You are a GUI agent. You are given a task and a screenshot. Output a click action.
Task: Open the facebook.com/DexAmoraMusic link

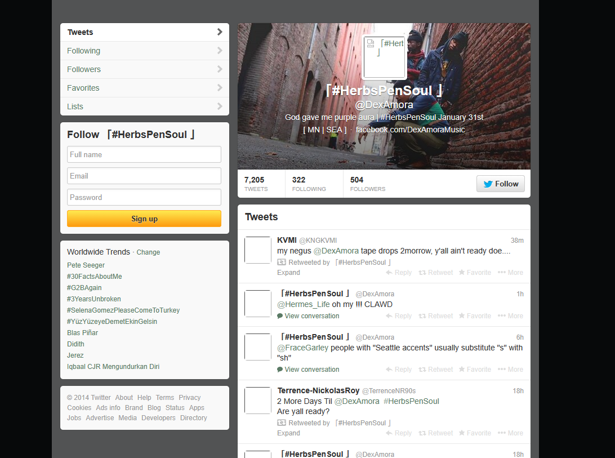(410, 130)
